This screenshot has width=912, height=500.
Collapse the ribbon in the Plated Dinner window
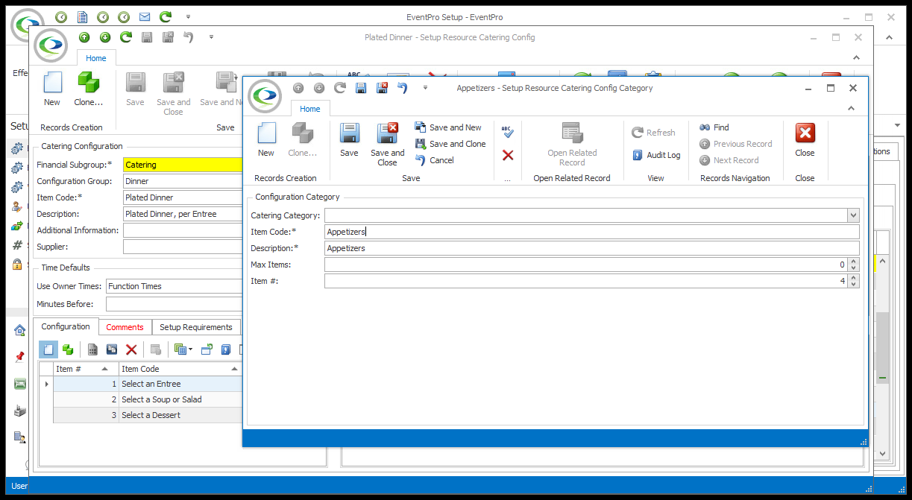(857, 58)
